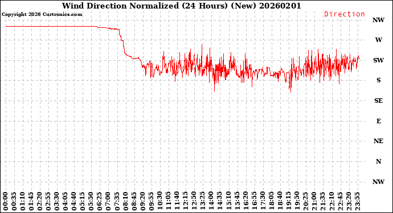Screen dimensions: 393x213
Task: Click the '04:40' time axis label
Action: tap(74, 202)
